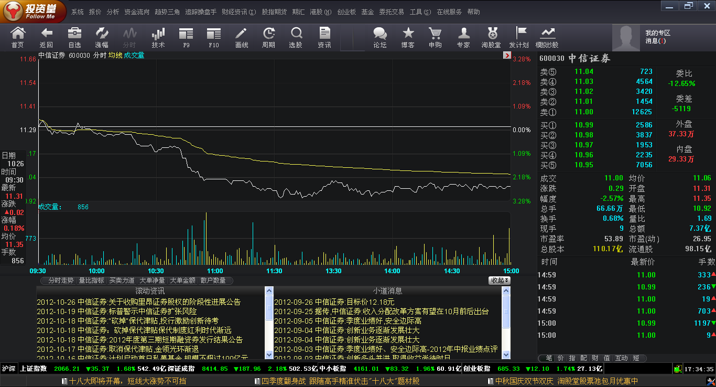716x387 pixels.
Task: Click the red arrow button at chart top-right
Action: point(507,55)
